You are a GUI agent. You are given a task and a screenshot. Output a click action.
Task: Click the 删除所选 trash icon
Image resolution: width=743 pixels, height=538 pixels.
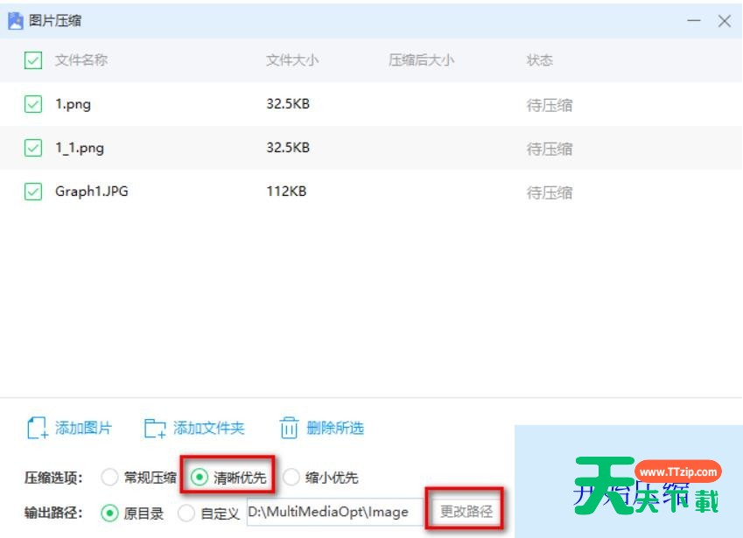tap(289, 428)
